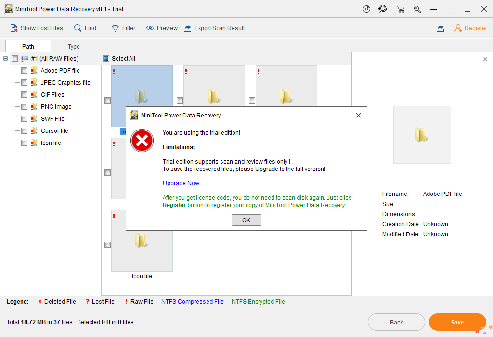Check the #1 (All RAW Files) checkbox
The width and height of the screenshot is (493, 337).
(15, 58)
